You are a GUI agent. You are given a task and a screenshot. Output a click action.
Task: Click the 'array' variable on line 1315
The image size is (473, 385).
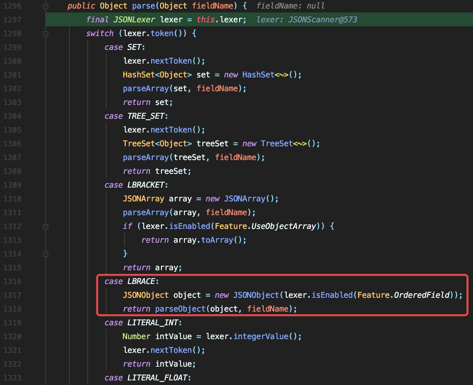[x=167, y=268]
